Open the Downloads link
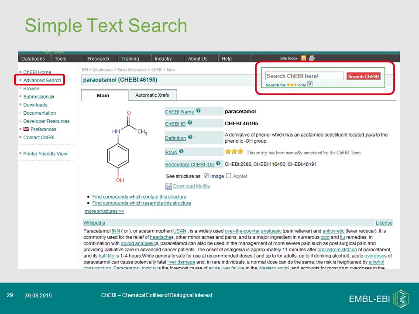419x314 pixels. pyautogui.click(x=35, y=105)
